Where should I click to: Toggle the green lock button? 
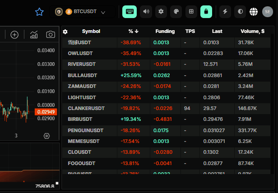click(x=206, y=12)
